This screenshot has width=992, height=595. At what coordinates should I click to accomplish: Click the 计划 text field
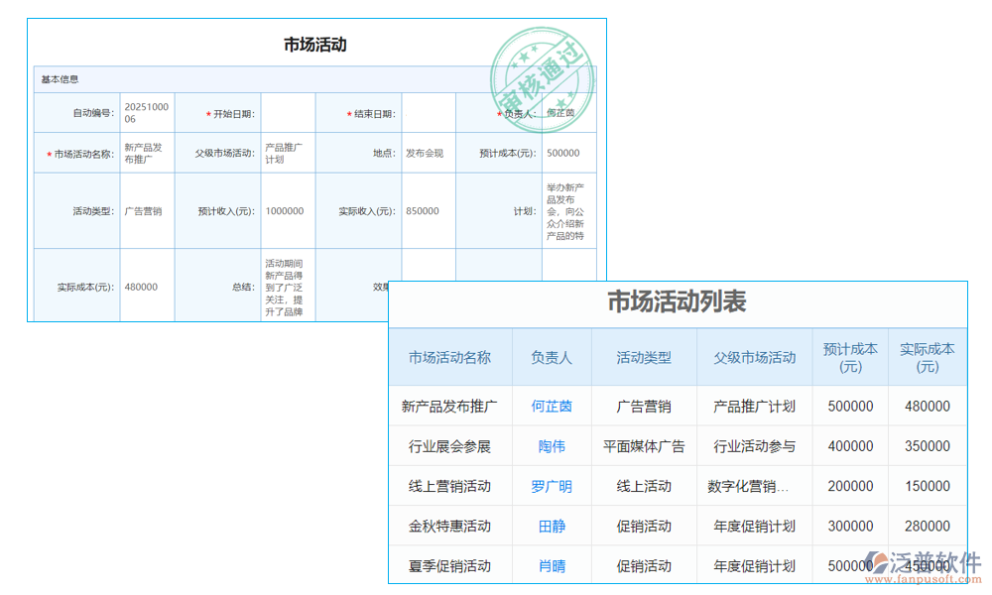click(x=566, y=210)
